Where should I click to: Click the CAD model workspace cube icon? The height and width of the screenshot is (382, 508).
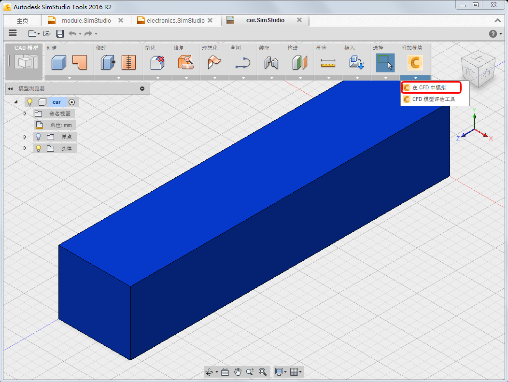point(26,62)
